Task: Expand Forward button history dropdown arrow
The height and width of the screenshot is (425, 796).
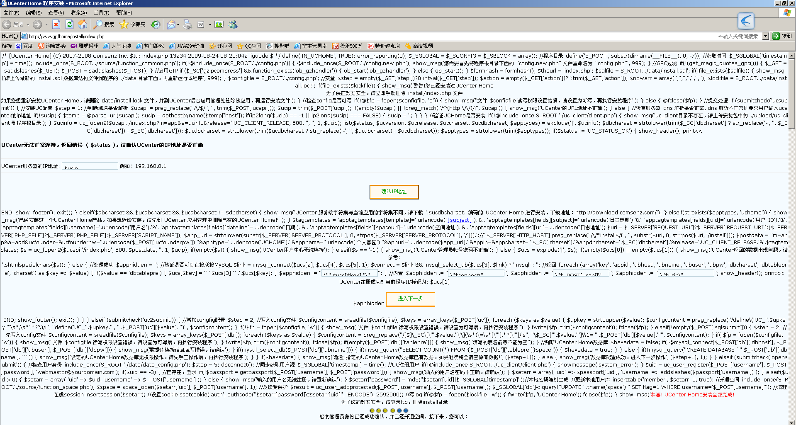Action: tap(46, 24)
